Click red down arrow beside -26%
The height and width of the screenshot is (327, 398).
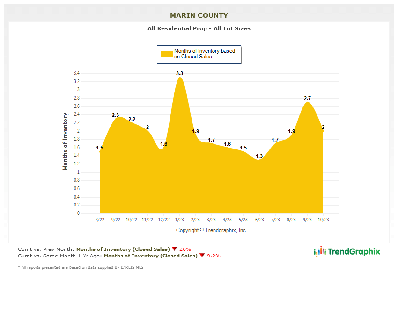pyautogui.click(x=174, y=249)
